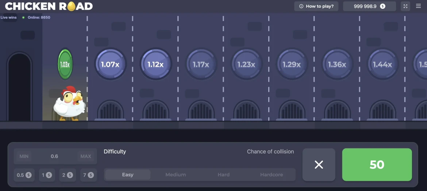Click the 0.6 bet amount field
Screen dimensions: 427x191
tap(54, 156)
